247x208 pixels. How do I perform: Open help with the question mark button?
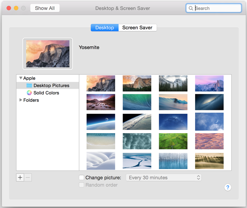pyautogui.click(x=228, y=187)
